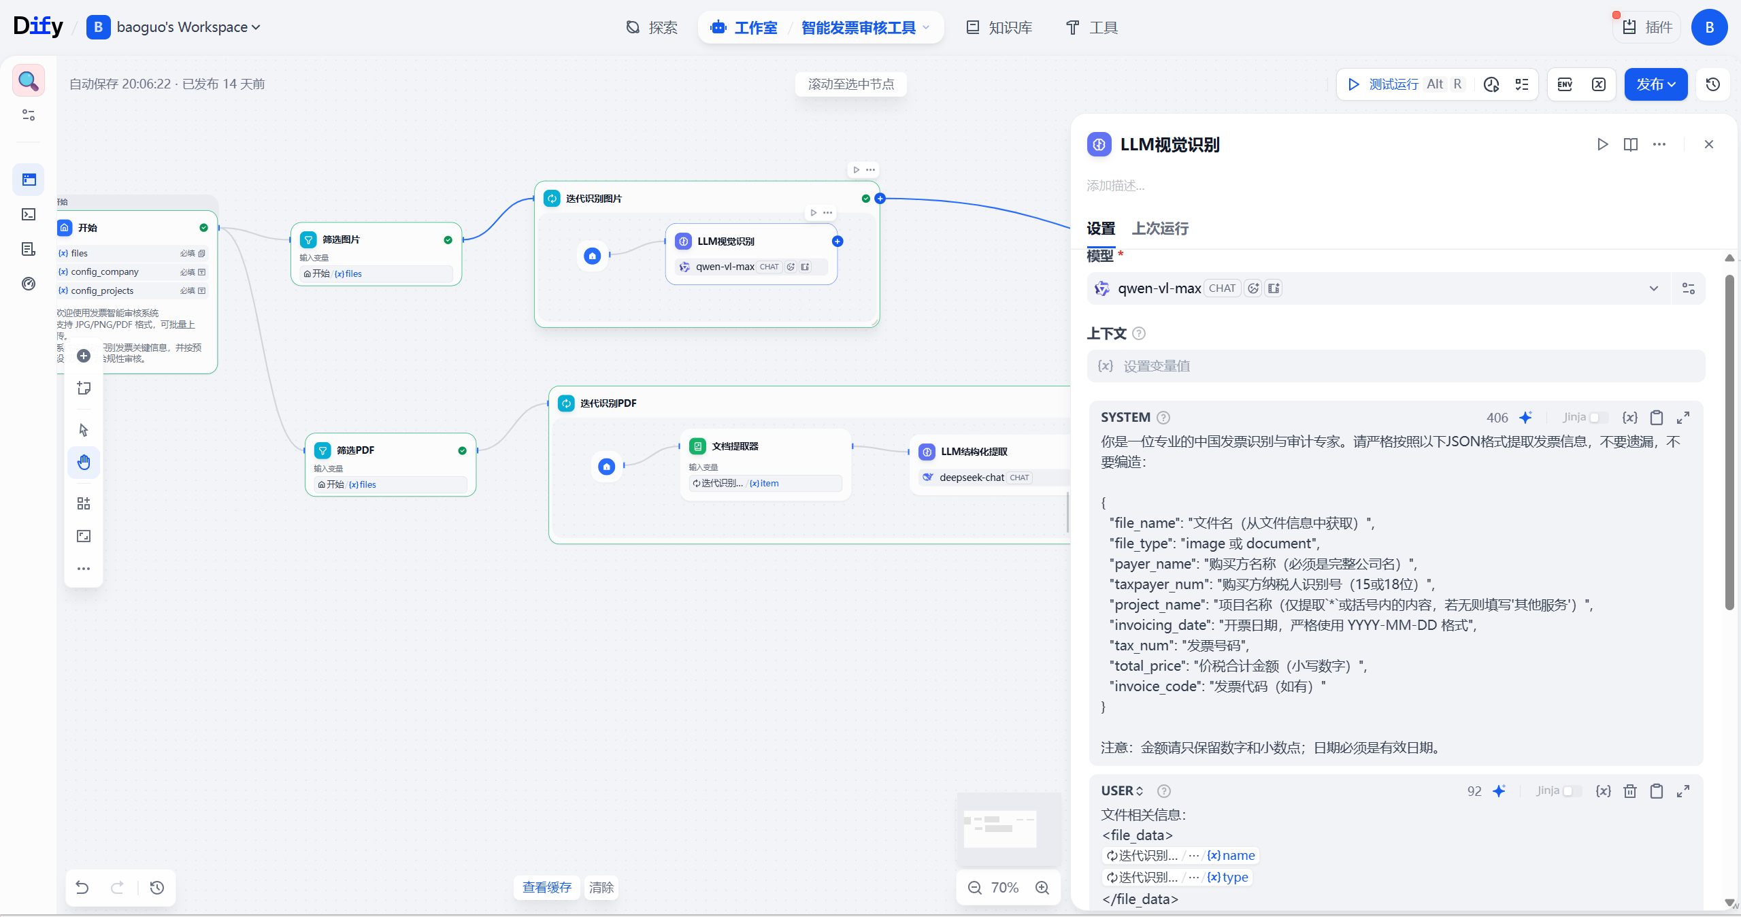Image resolution: width=1741 pixels, height=917 pixels.
Task: Open the 70% zoom level menu
Action: pos(1005,887)
